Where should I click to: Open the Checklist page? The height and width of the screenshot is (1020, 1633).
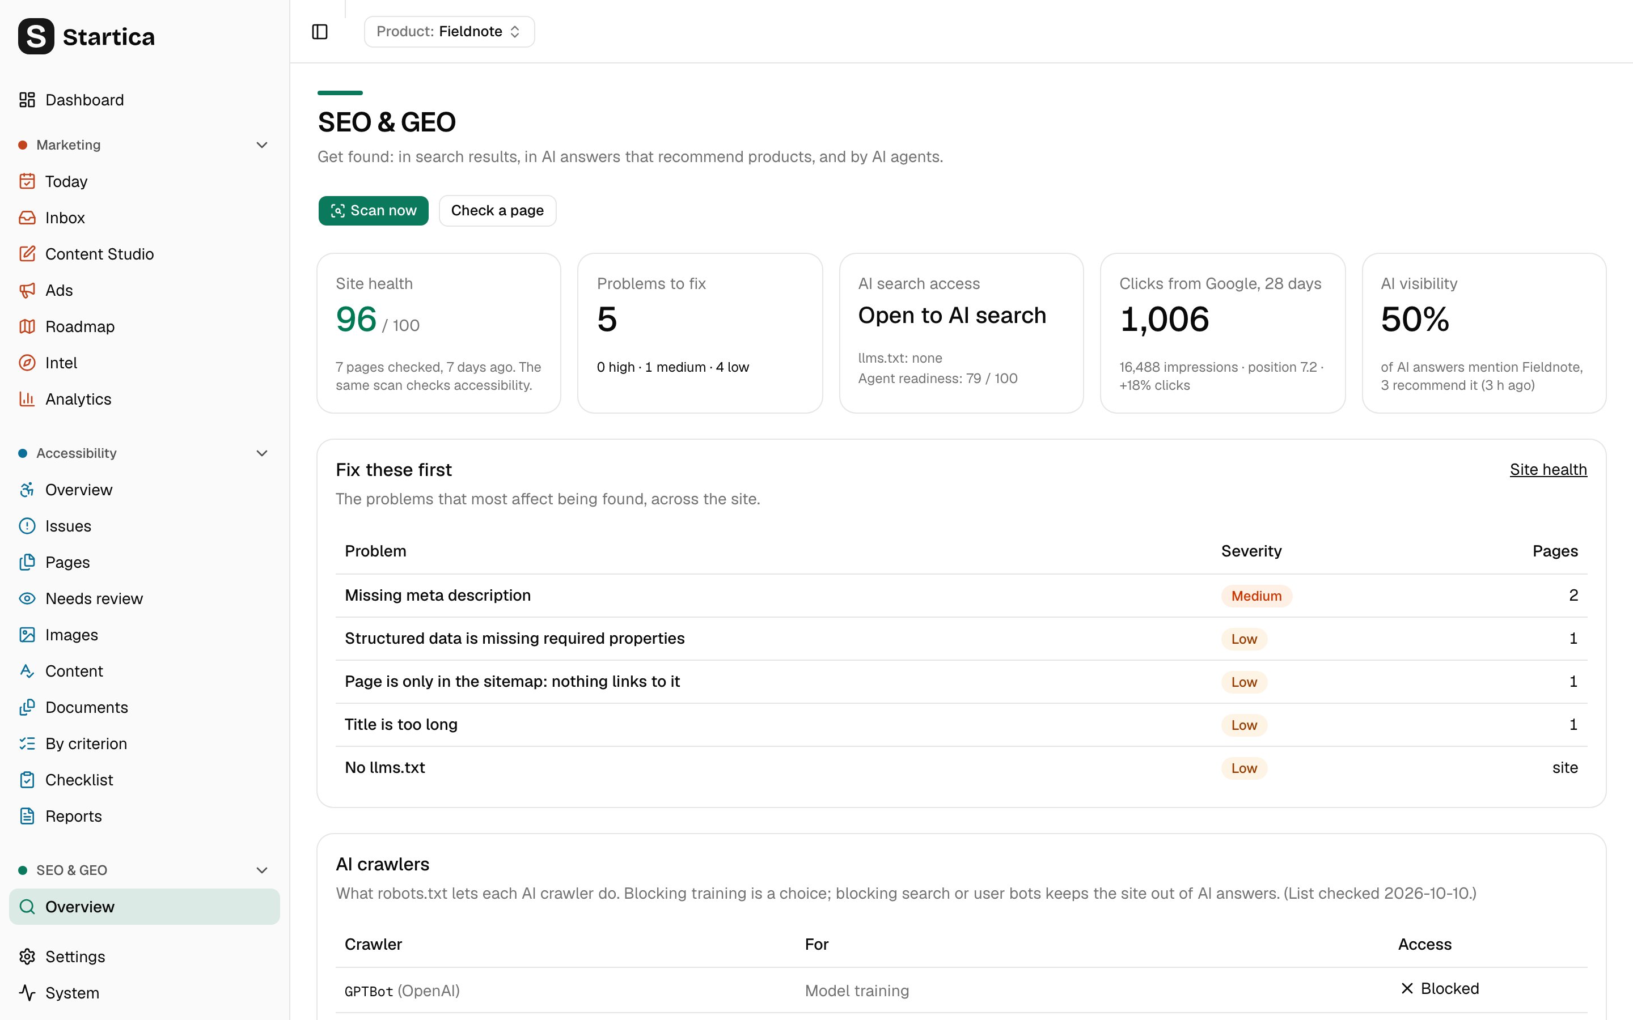[145, 780]
